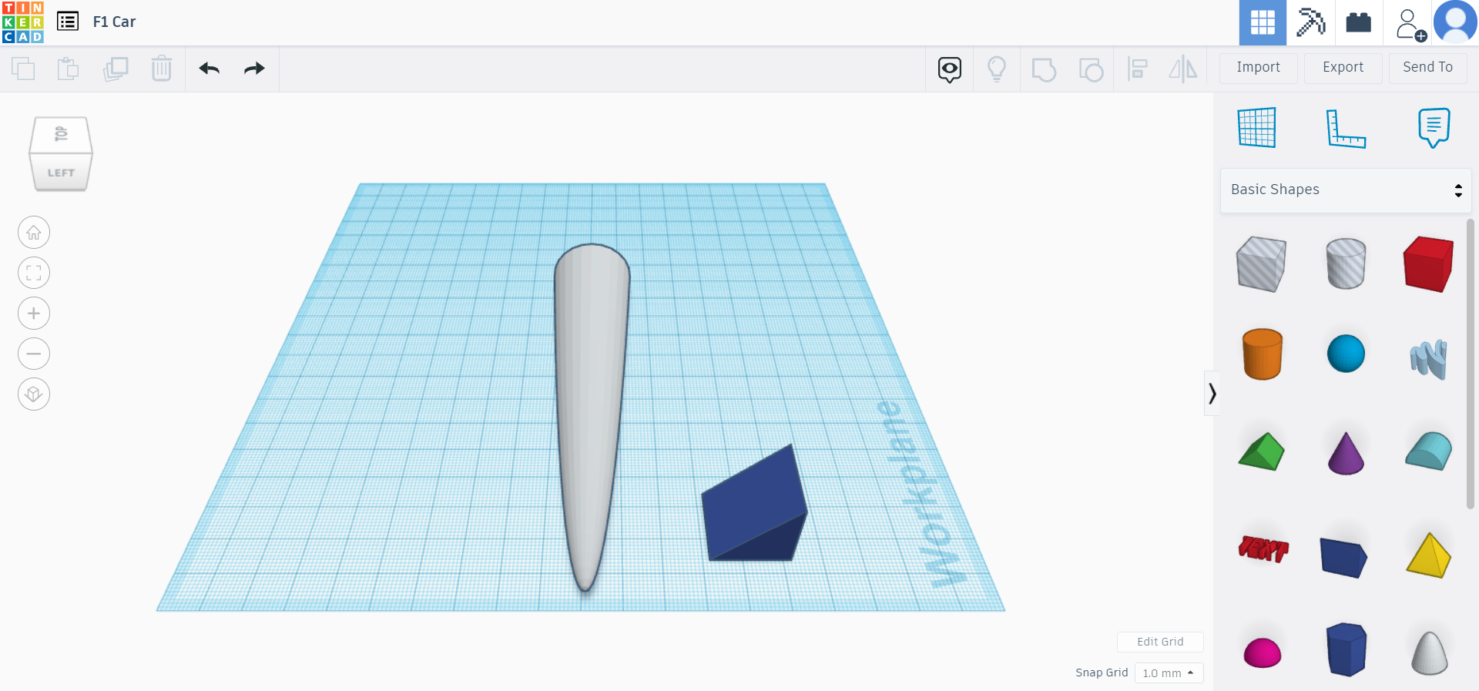Select the green Roof shape

pyautogui.click(x=1262, y=451)
